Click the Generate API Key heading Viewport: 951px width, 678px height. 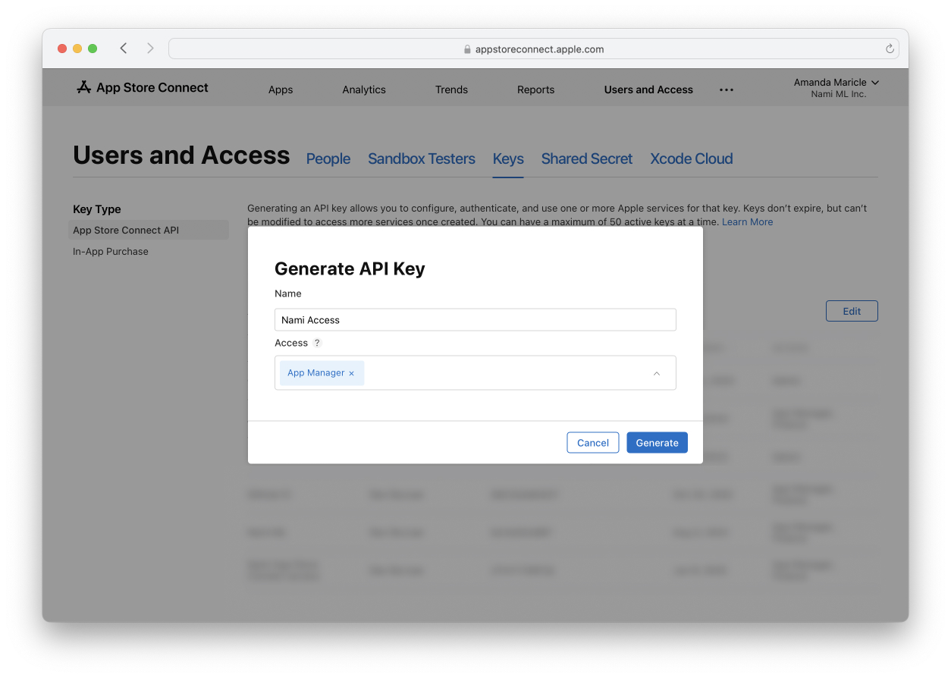[x=350, y=268]
